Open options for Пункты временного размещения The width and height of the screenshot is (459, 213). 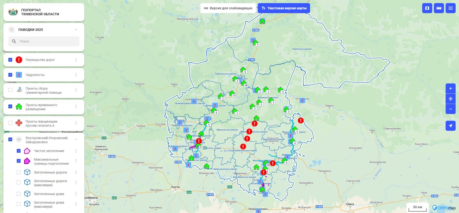[x=76, y=107]
